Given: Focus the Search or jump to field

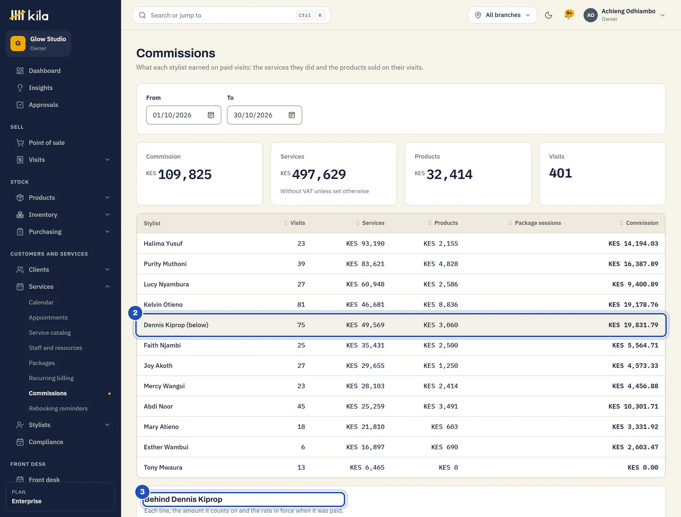Looking at the screenshot, I should click(x=232, y=15).
